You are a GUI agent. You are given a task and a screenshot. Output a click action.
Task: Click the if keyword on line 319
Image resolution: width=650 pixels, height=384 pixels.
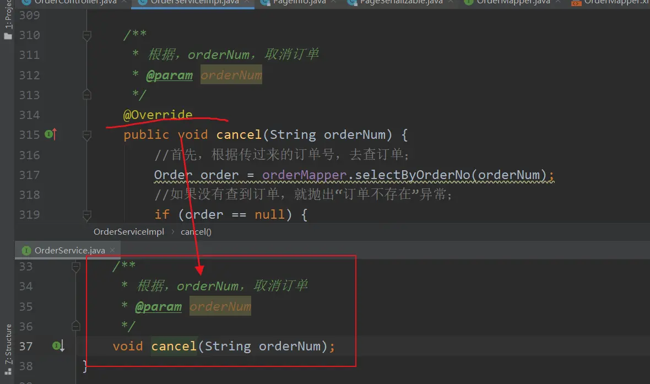click(161, 214)
